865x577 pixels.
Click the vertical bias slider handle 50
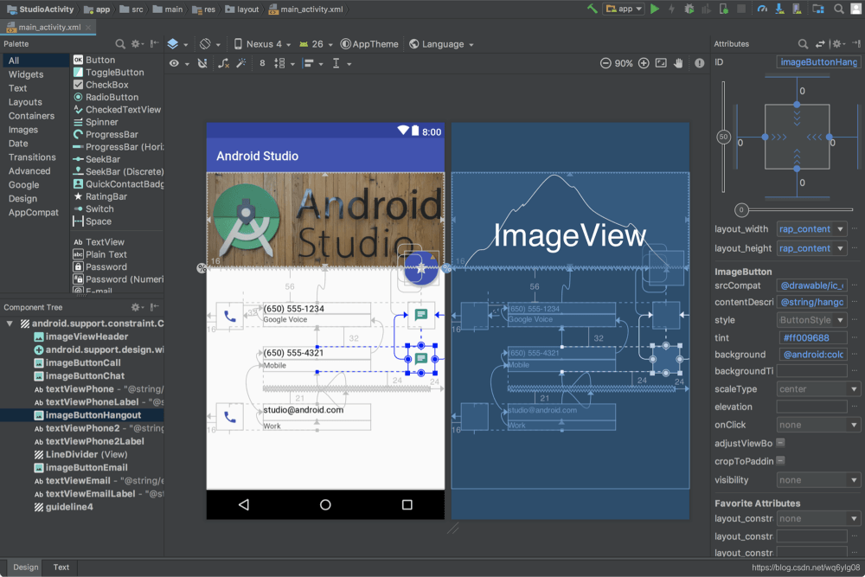click(723, 137)
